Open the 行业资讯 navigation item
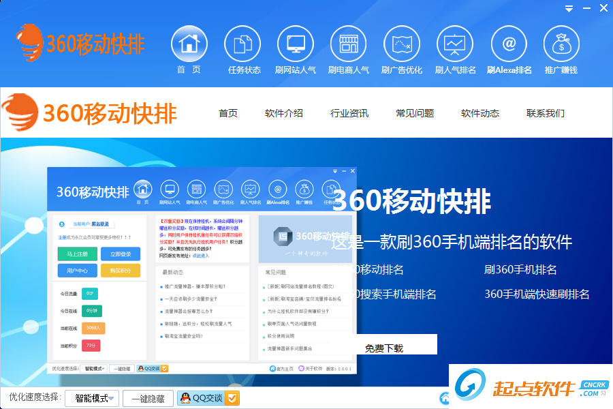Screen dimensions: 613x409 coord(349,113)
